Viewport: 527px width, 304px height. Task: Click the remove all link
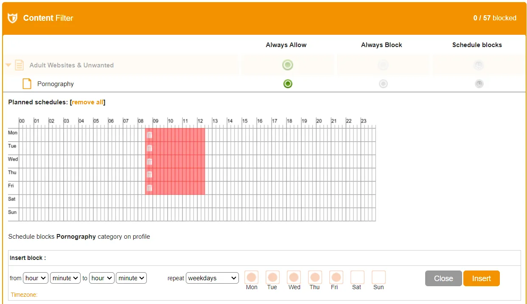tap(87, 102)
